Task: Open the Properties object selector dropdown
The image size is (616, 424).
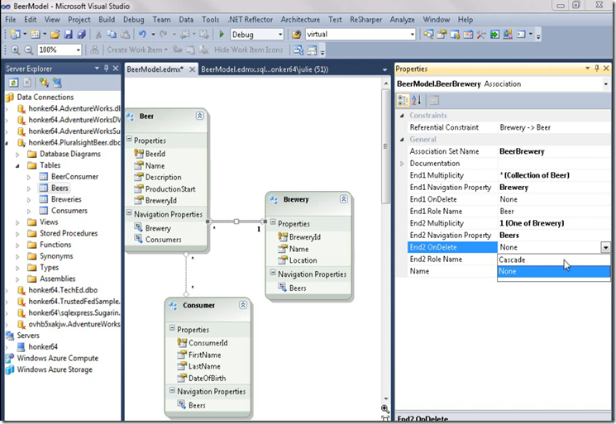Action: (x=606, y=84)
